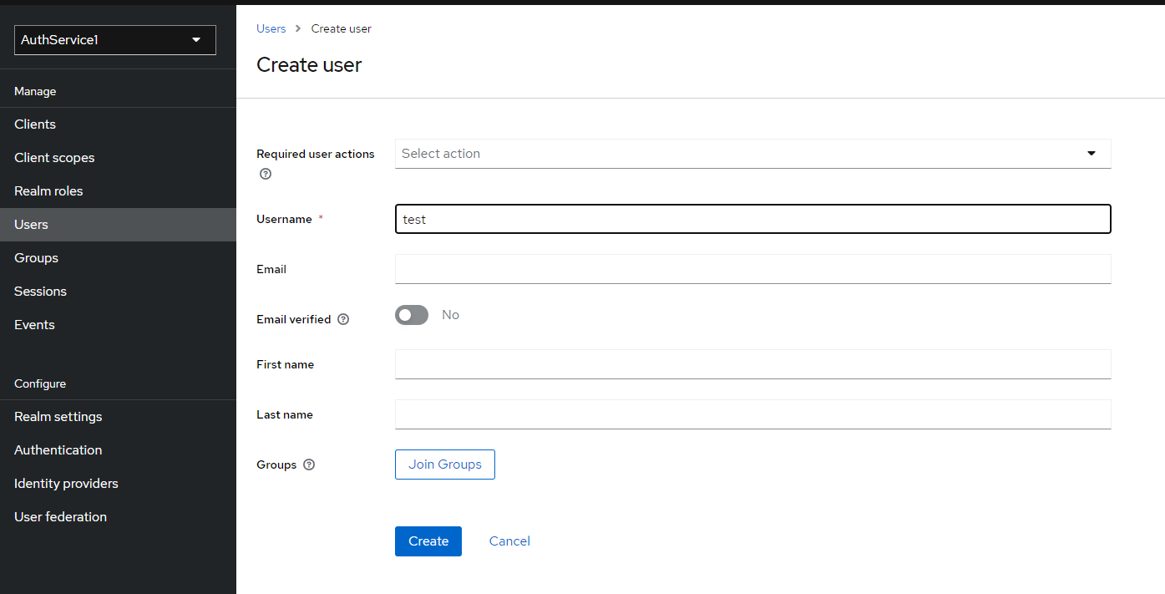Viewport: 1165px width, 594px height.
Task: Open the Client scopes section
Action: pos(54,157)
